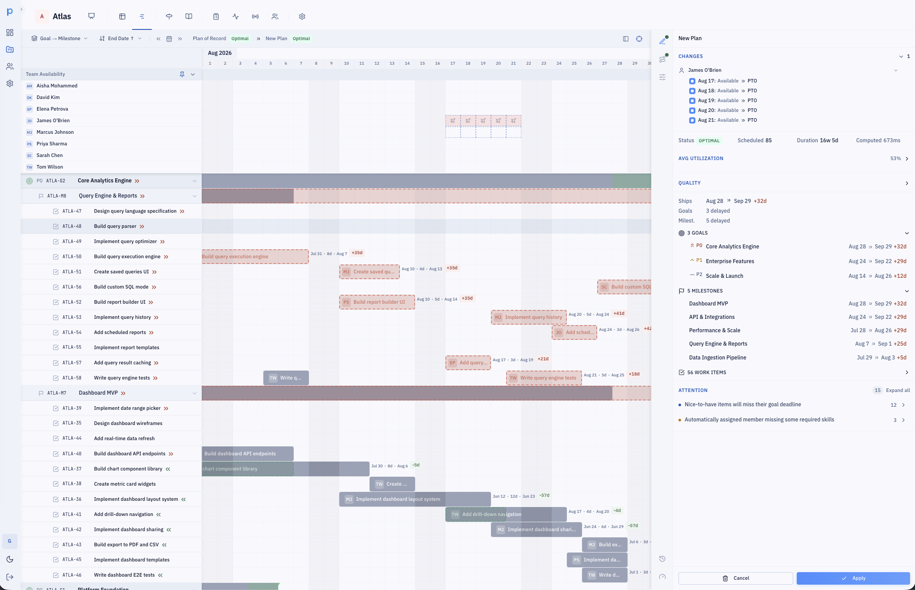Open the presentation board icon in top nav

91,17
